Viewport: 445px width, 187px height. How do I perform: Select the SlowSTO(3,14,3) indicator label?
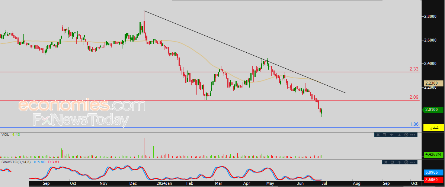click(x=16, y=162)
